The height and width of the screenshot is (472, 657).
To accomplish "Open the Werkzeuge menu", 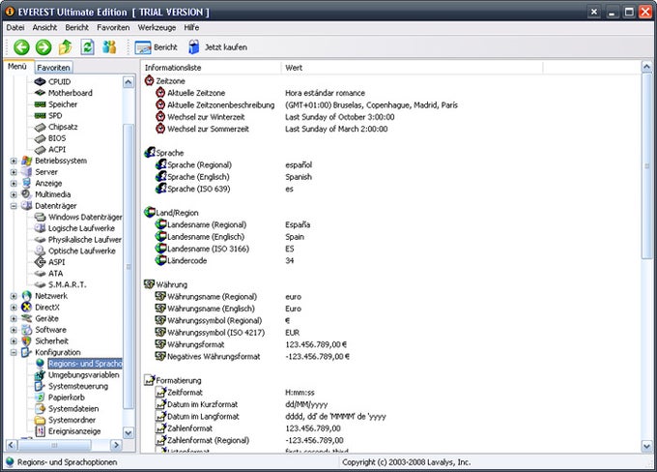I will [x=157, y=28].
